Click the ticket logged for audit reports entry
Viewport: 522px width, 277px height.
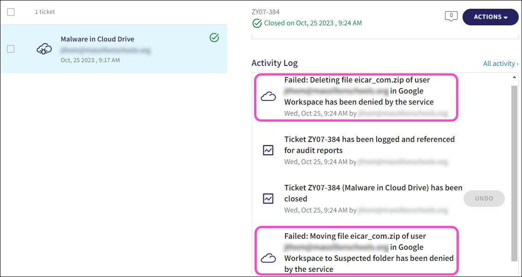[369, 145]
